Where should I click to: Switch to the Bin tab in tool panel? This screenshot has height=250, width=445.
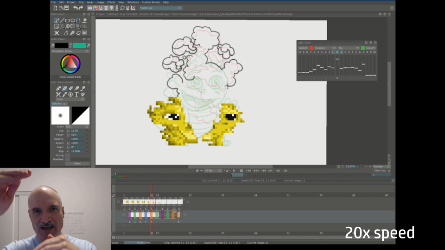coord(65,104)
